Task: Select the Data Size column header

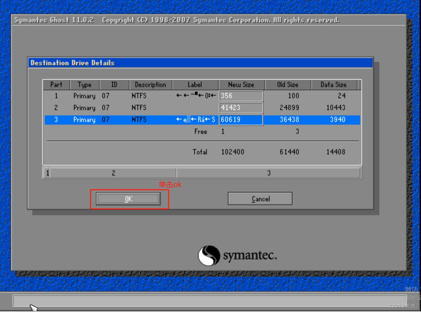Action: point(334,85)
